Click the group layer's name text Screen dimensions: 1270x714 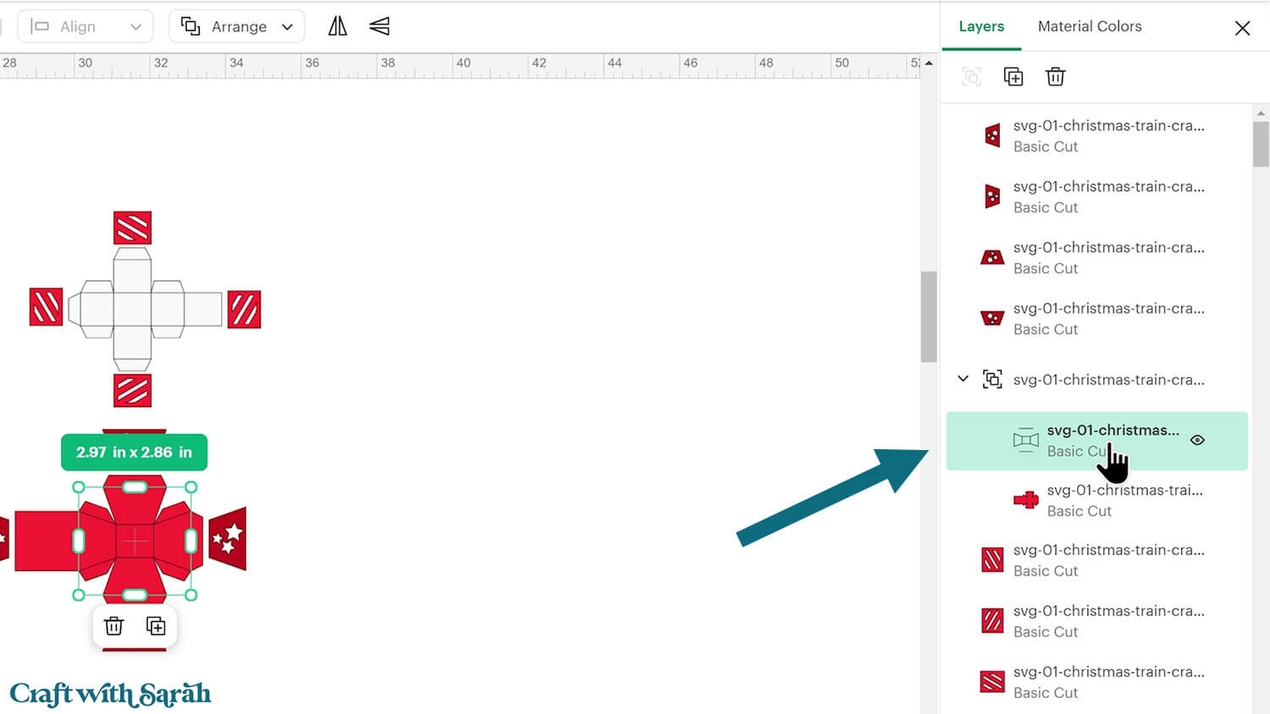[1108, 380]
